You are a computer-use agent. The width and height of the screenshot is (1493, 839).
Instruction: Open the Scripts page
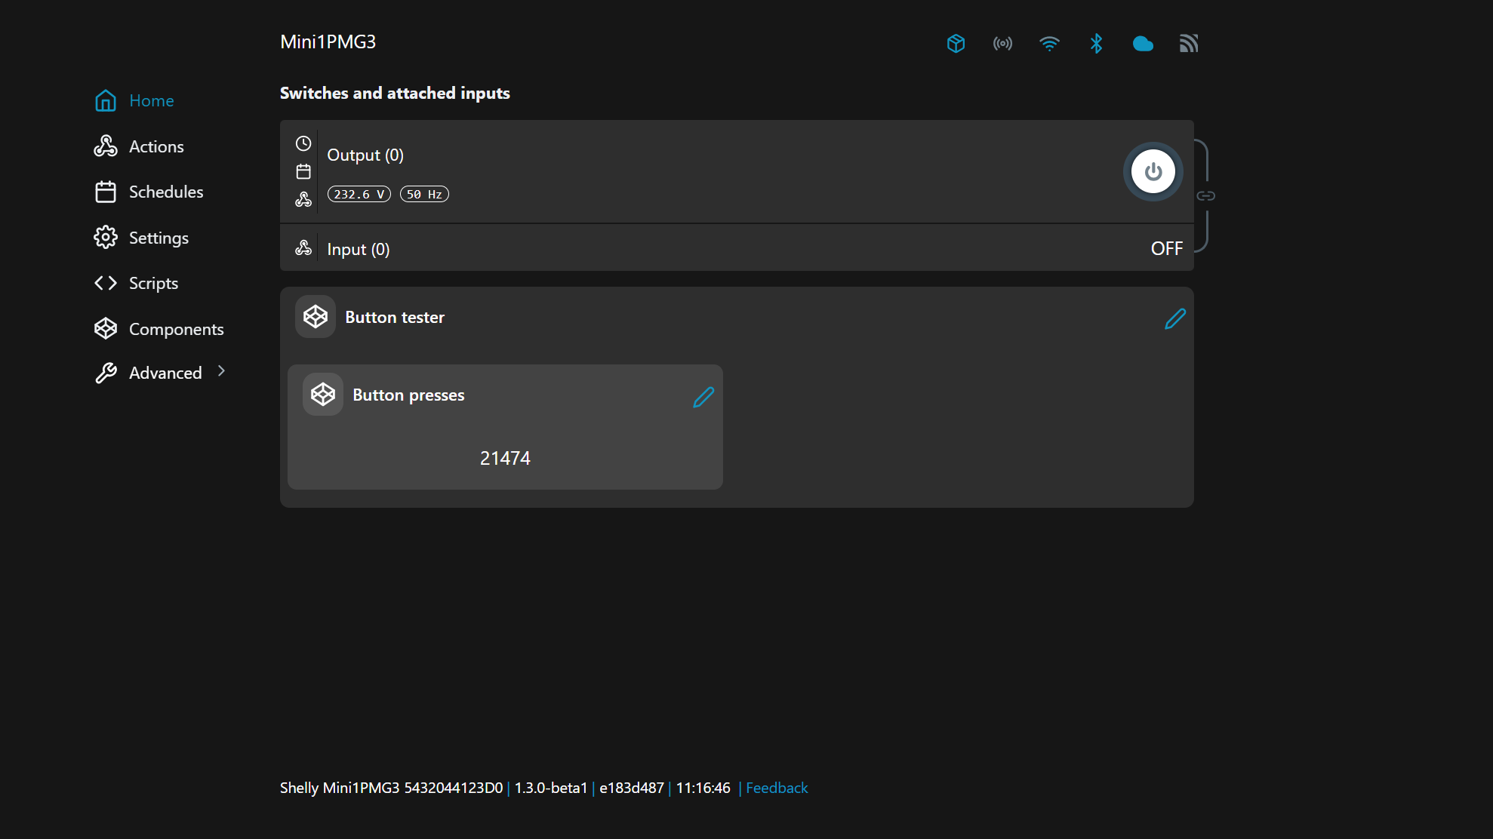click(153, 283)
